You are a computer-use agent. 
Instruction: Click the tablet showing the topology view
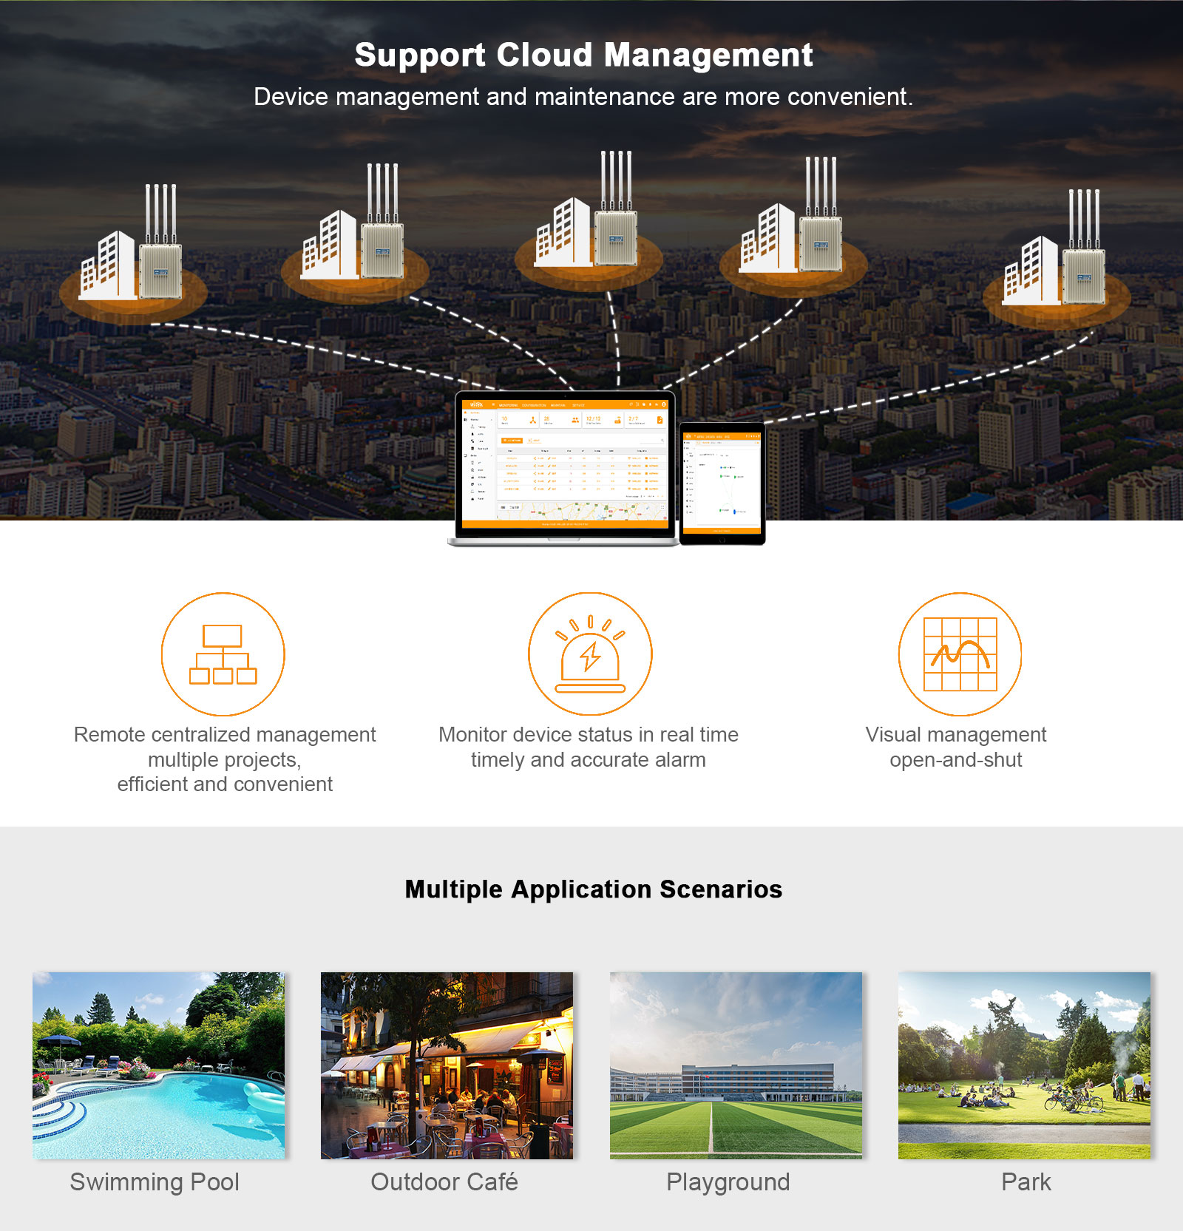[x=722, y=482]
